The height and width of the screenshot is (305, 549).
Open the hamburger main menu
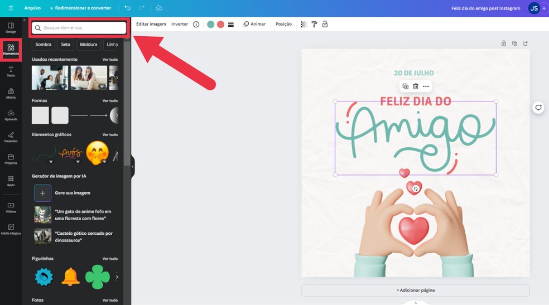[x=11, y=8]
